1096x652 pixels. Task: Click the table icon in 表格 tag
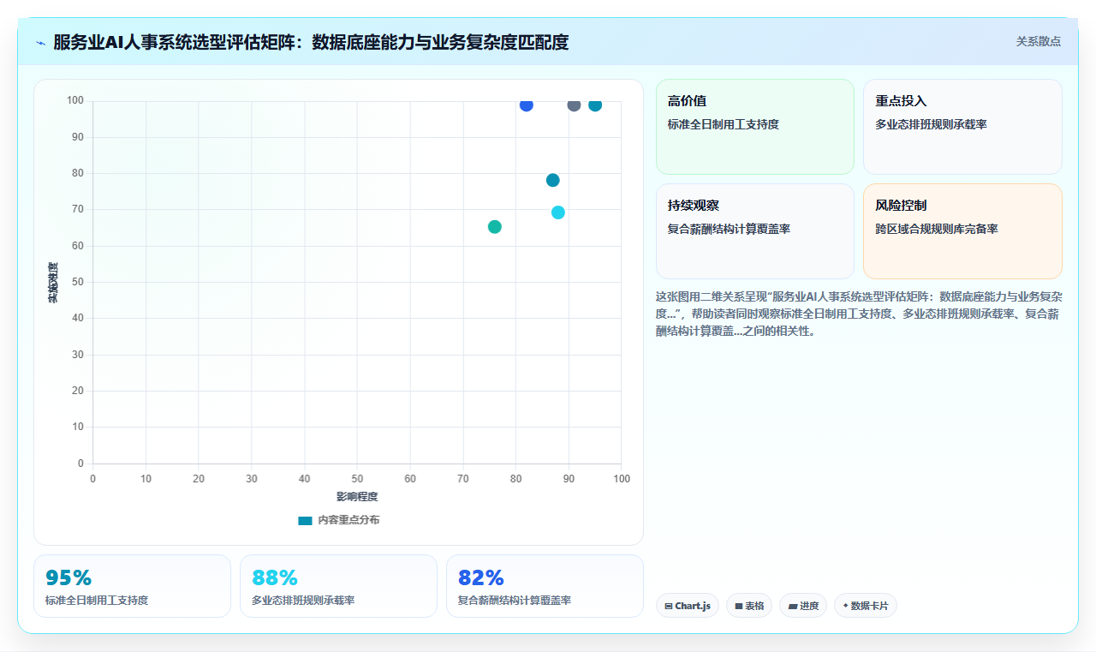[739, 606]
